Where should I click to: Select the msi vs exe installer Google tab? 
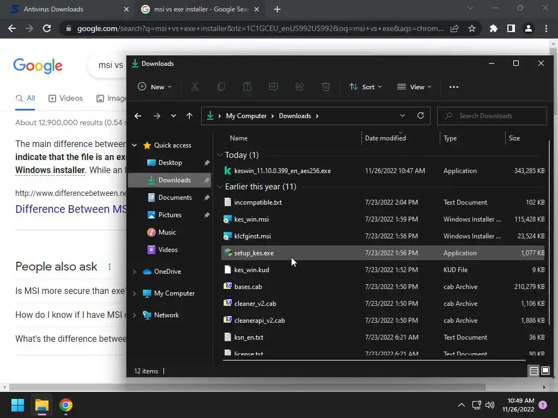[200, 9]
